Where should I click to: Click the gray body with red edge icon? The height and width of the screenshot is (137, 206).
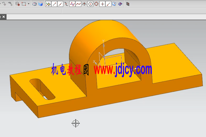[35, 4]
